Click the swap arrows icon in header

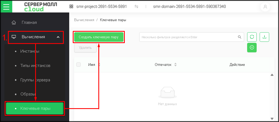137,7
